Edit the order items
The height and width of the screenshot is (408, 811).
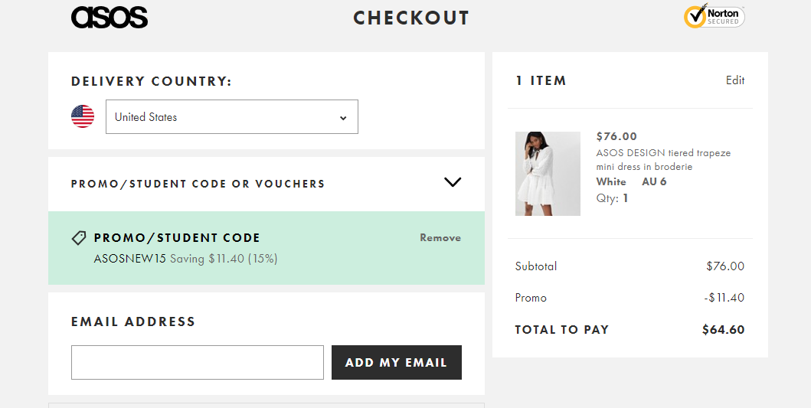735,80
